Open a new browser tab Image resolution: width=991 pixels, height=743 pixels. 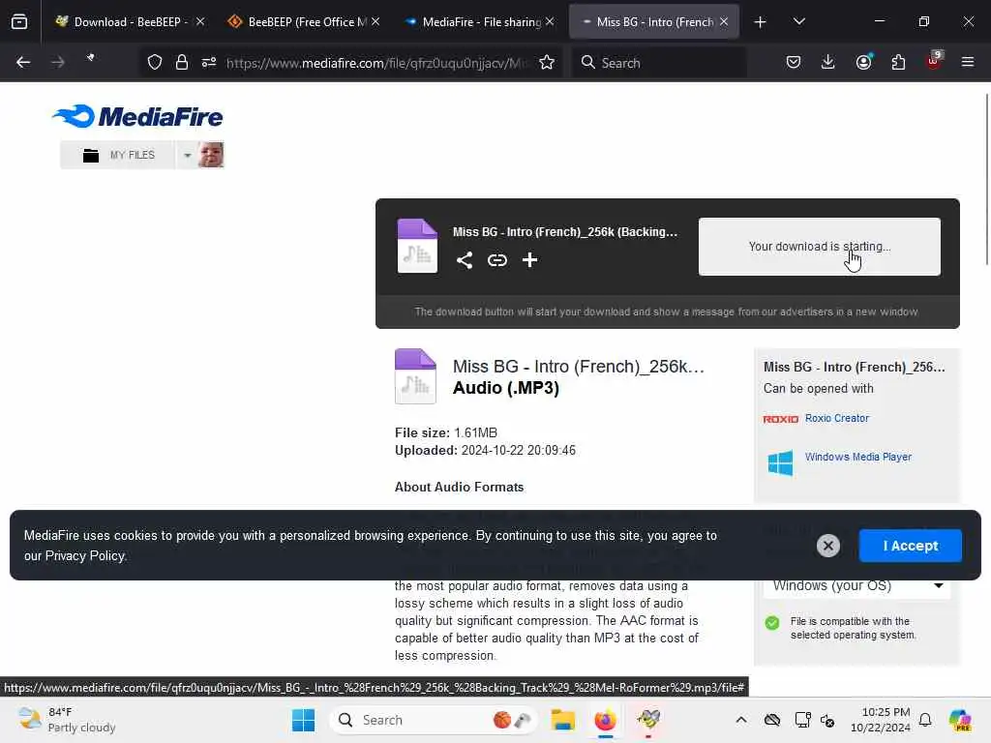pyautogui.click(x=760, y=22)
